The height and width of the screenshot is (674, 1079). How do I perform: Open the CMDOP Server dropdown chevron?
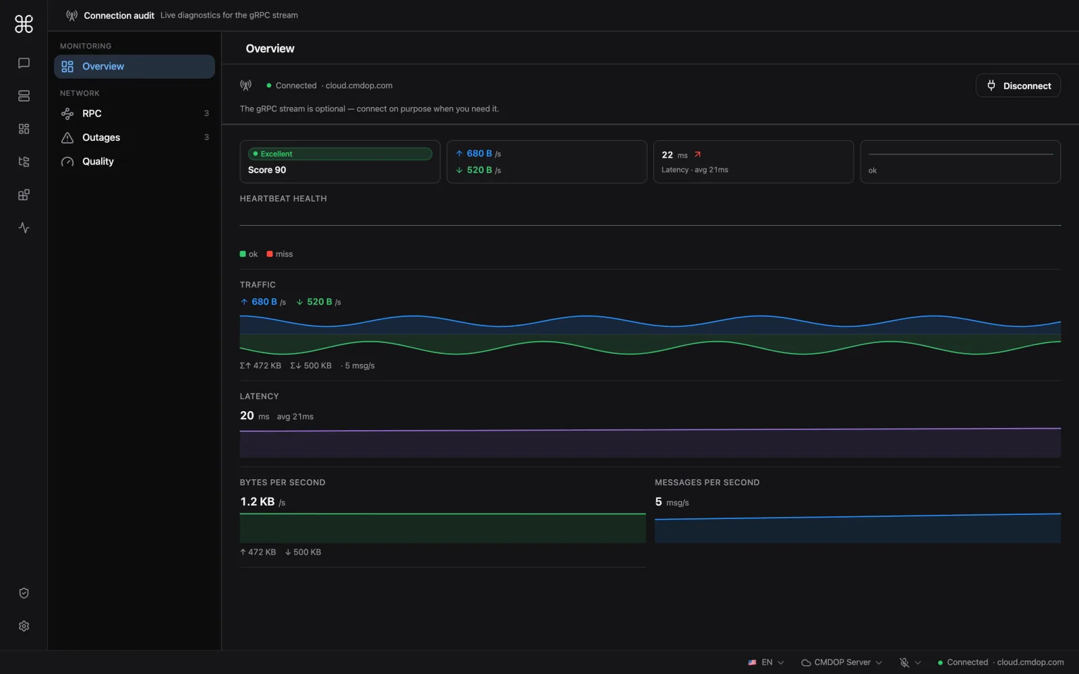[x=879, y=663]
